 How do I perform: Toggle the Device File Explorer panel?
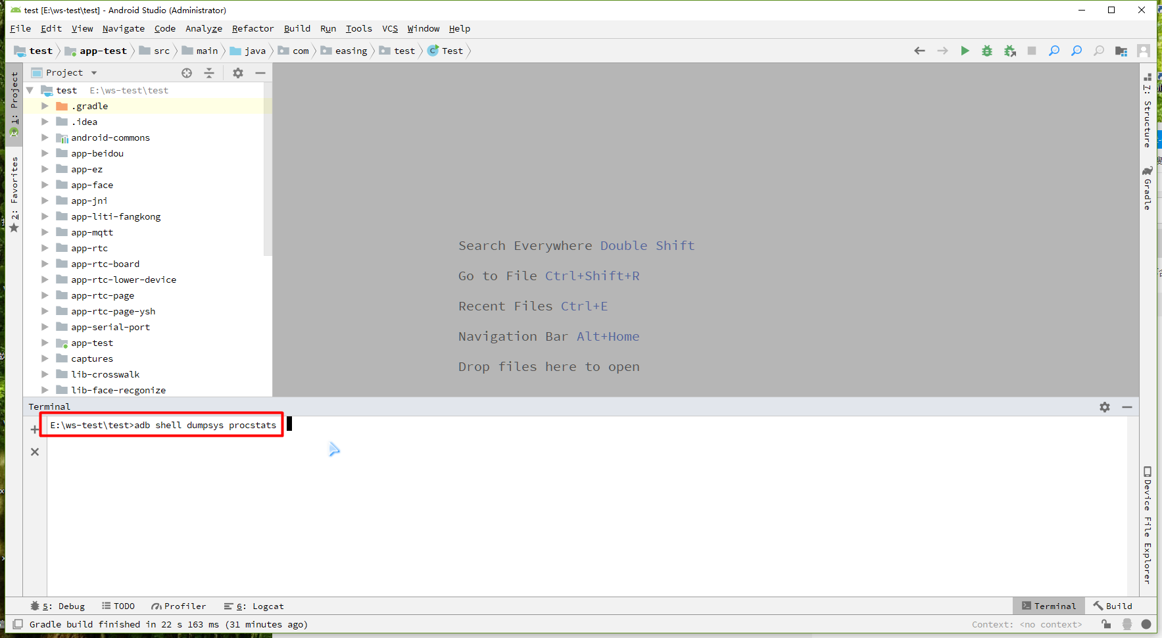[1148, 525]
